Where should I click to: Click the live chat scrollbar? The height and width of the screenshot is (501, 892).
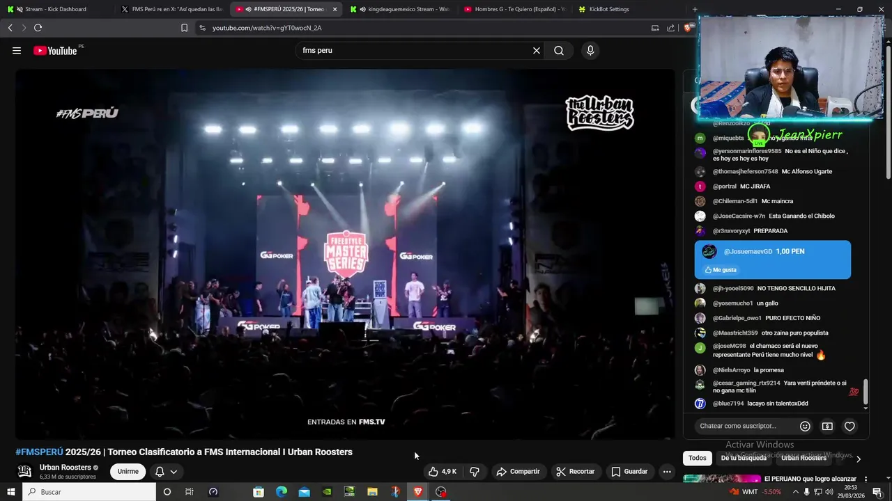click(x=866, y=392)
